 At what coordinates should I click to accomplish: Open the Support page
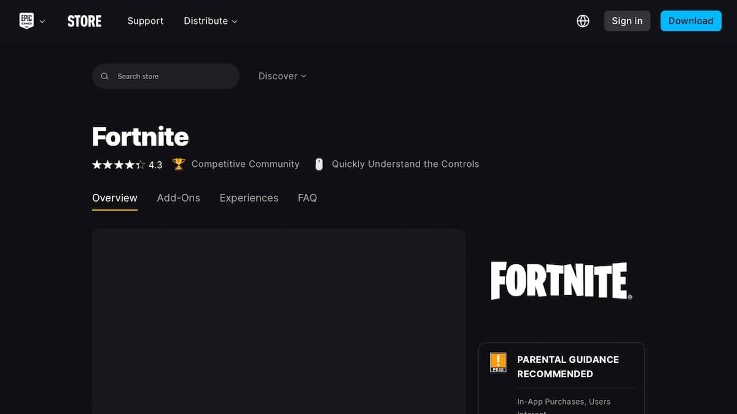tap(145, 20)
